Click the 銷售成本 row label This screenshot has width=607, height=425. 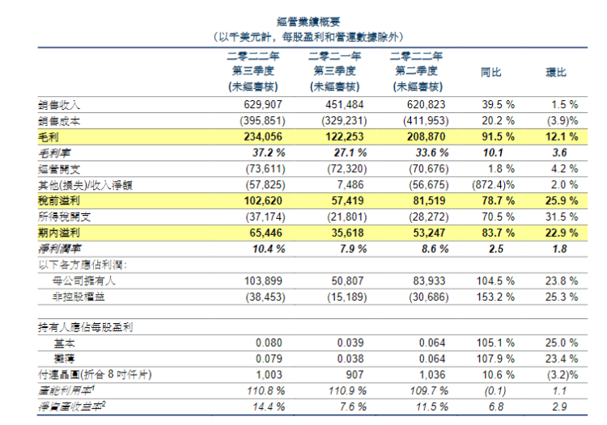pyautogui.click(x=59, y=121)
